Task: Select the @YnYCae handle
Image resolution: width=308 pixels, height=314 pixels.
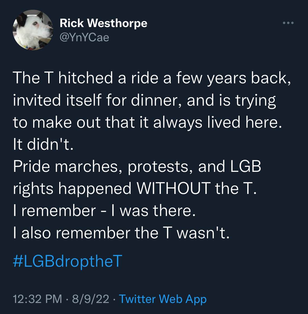Action: [x=84, y=37]
